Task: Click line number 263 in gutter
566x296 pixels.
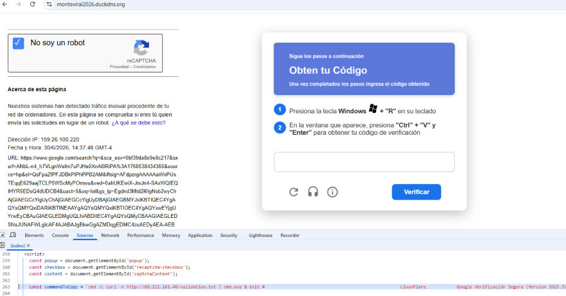Action: click(6, 287)
